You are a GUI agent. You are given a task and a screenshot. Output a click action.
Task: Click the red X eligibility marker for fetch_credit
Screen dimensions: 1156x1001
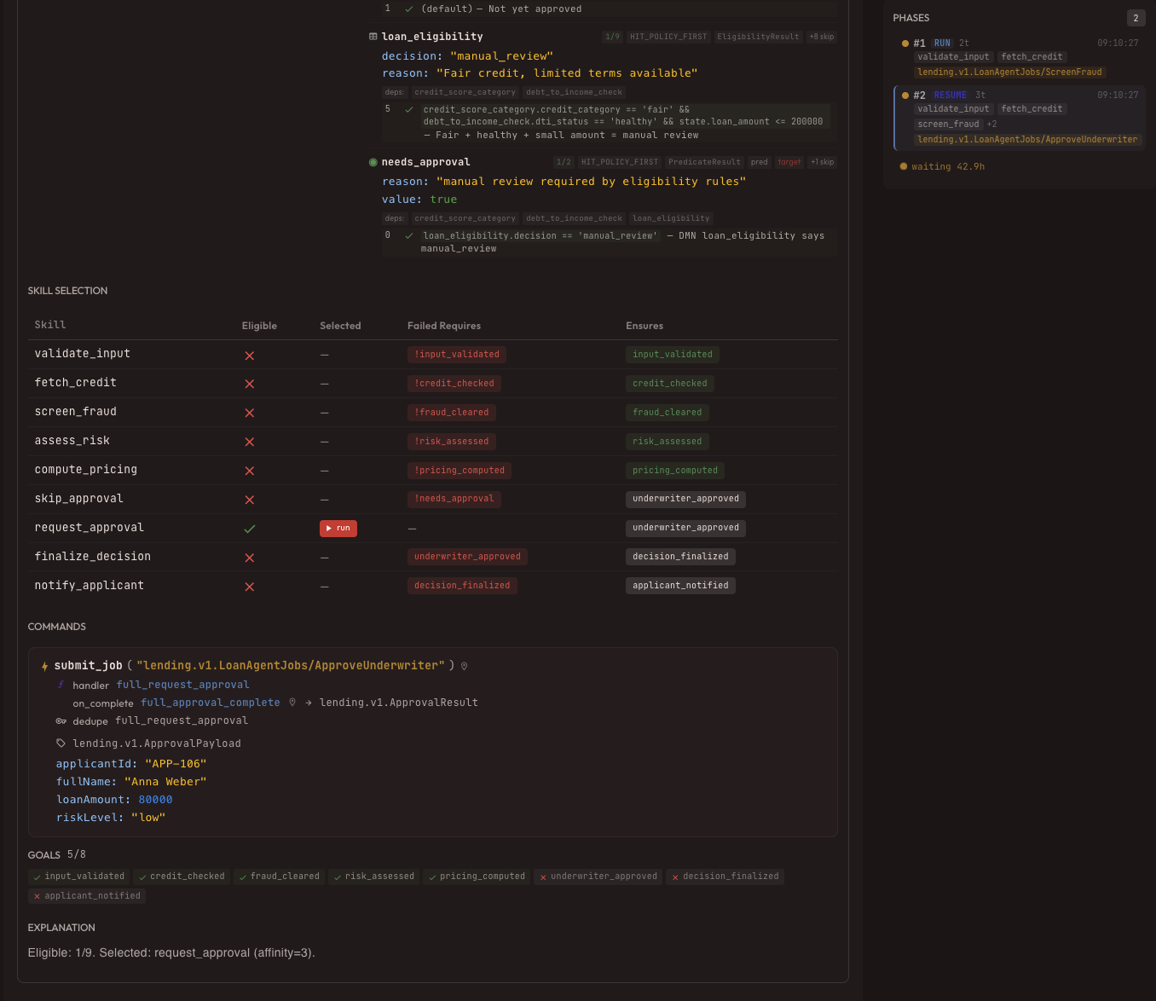pyautogui.click(x=249, y=383)
